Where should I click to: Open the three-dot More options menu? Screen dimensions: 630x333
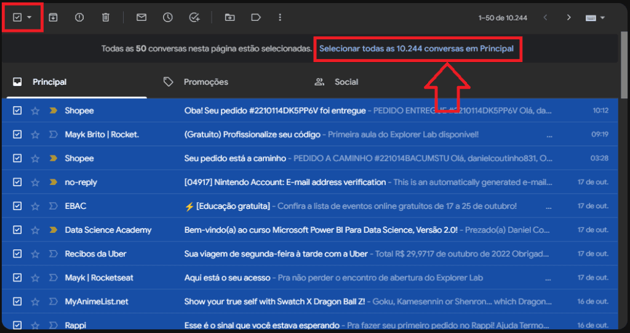280,17
